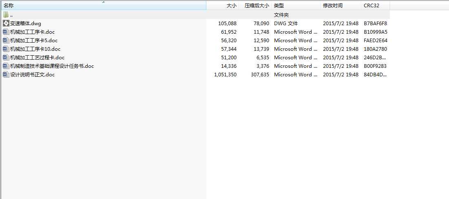Select the file name 机械加工工序卡.doc
Image resolution: width=449 pixels, height=199 pixels.
(32, 32)
